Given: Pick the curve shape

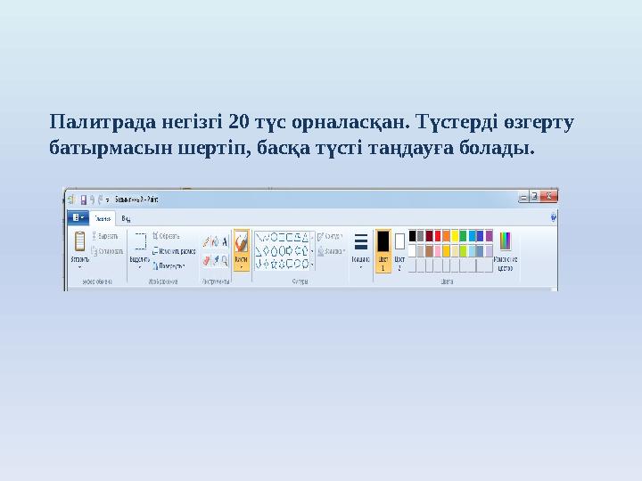Looking at the screenshot, I should [266, 237].
